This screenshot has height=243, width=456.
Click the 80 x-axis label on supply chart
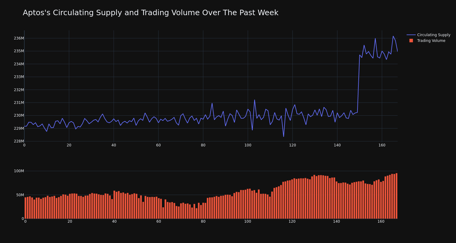pos(203,145)
